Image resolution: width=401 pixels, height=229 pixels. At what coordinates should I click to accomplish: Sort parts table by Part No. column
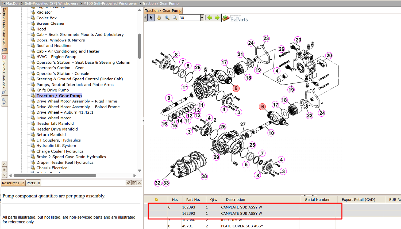tap(194, 200)
